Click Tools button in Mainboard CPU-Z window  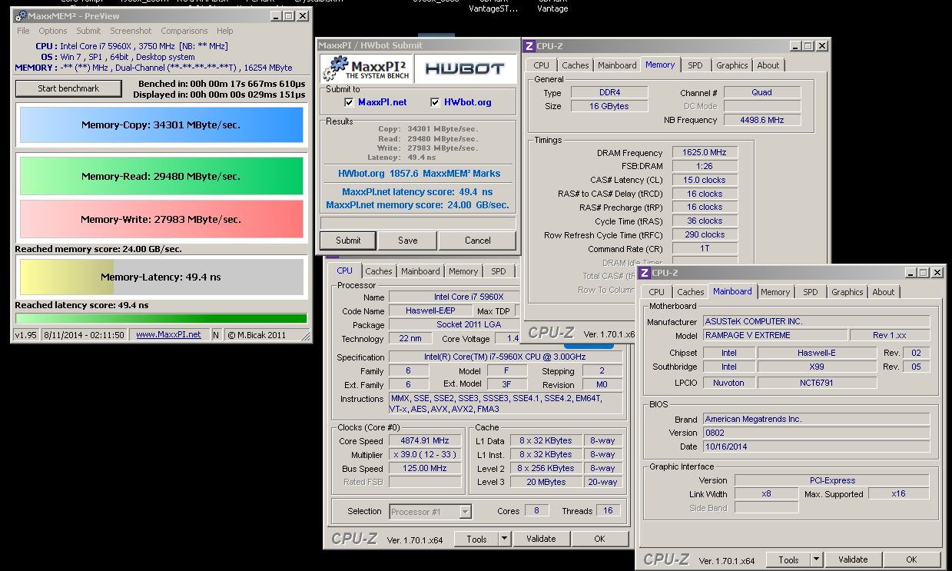(788, 559)
